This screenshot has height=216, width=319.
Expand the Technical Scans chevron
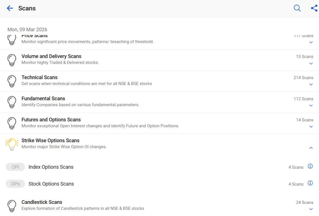click(311, 85)
